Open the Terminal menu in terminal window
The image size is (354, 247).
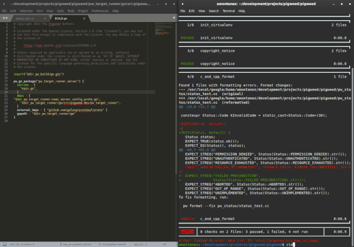click(229, 11)
